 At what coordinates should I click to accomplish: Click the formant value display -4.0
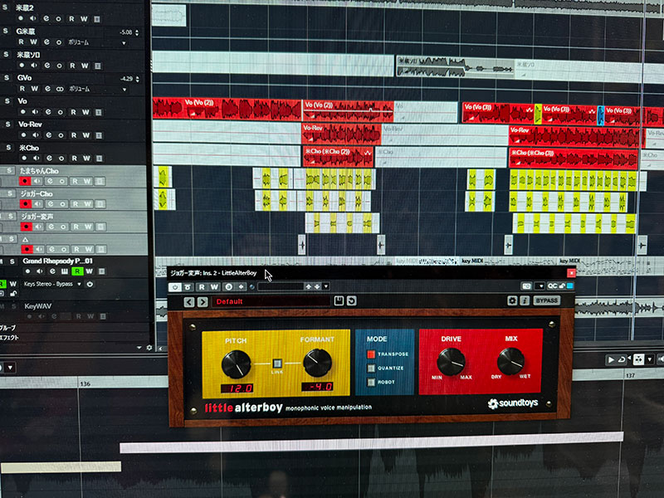[317, 387]
